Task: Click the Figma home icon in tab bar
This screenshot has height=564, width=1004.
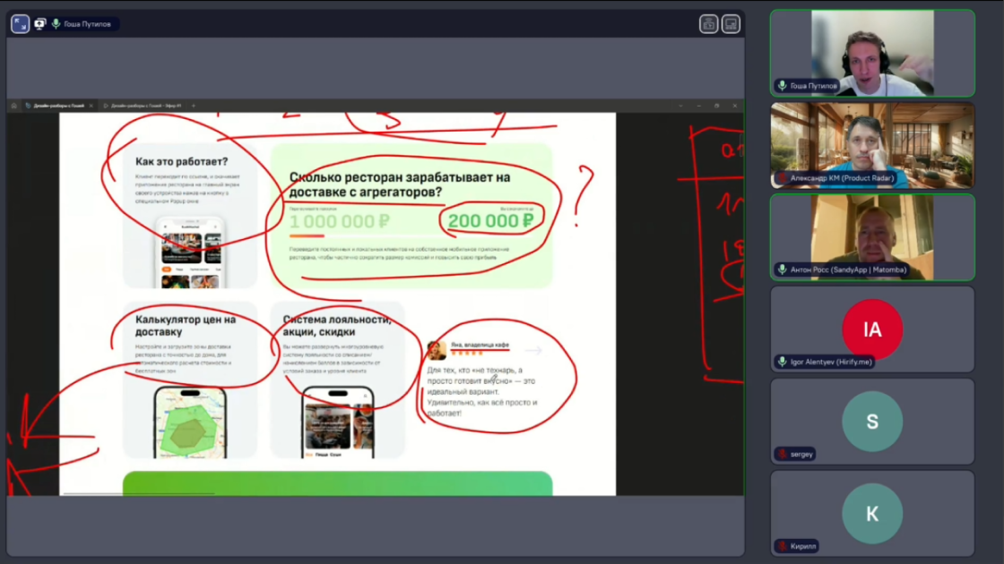Action: 14,106
